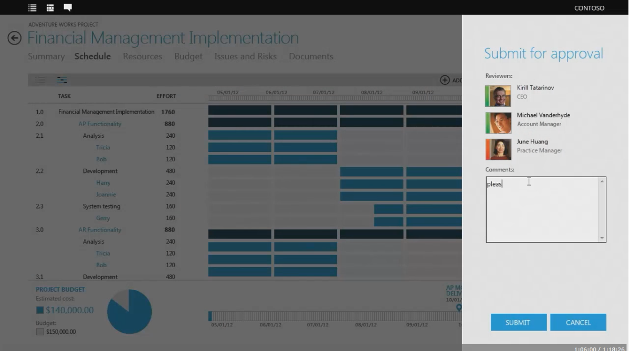Click the circled plus add icon
Screen dimensions: 630x351
(x=445, y=80)
